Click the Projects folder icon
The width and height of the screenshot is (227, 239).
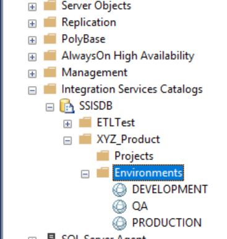click(103, 156)
